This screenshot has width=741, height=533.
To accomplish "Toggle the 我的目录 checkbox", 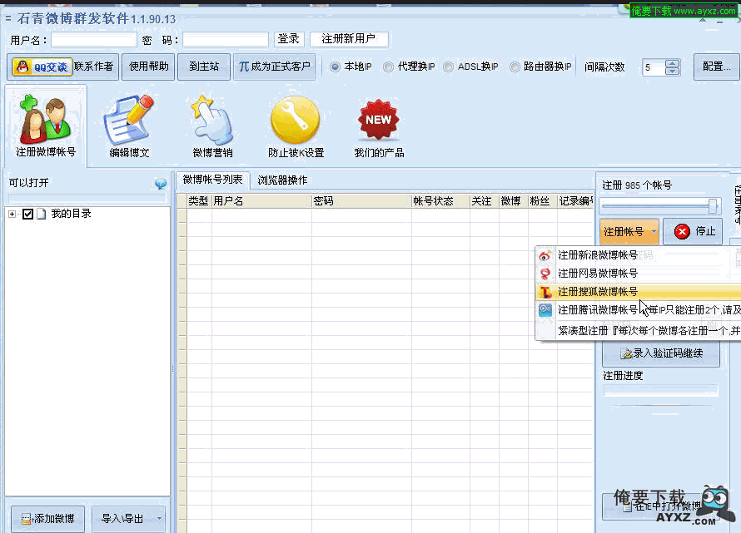I will pyautogui.click(x=27, y=214).
